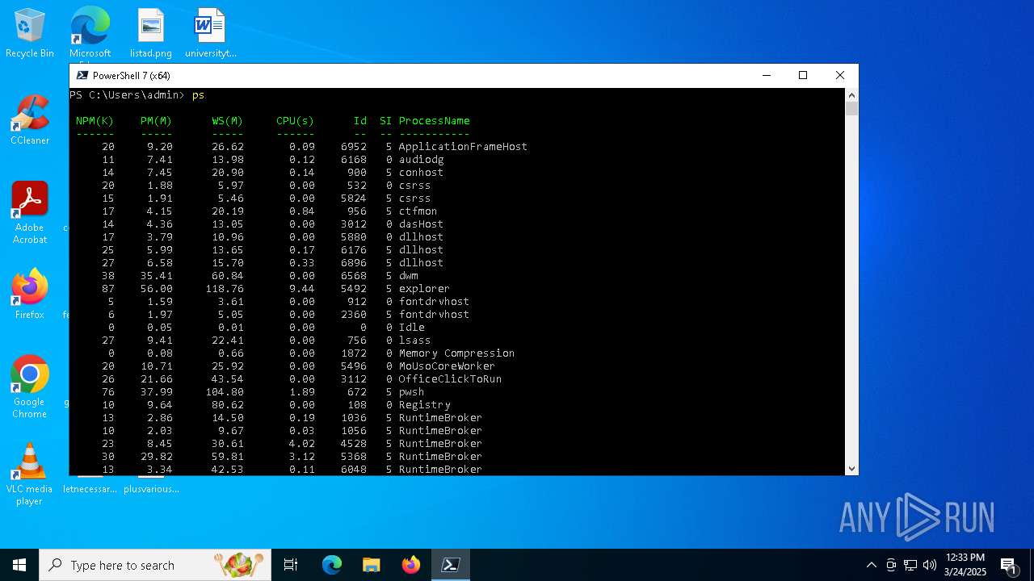Click the taskbar search box
Image resolution: width=1034 pixels, height=581 pixels.
point(156,565)
